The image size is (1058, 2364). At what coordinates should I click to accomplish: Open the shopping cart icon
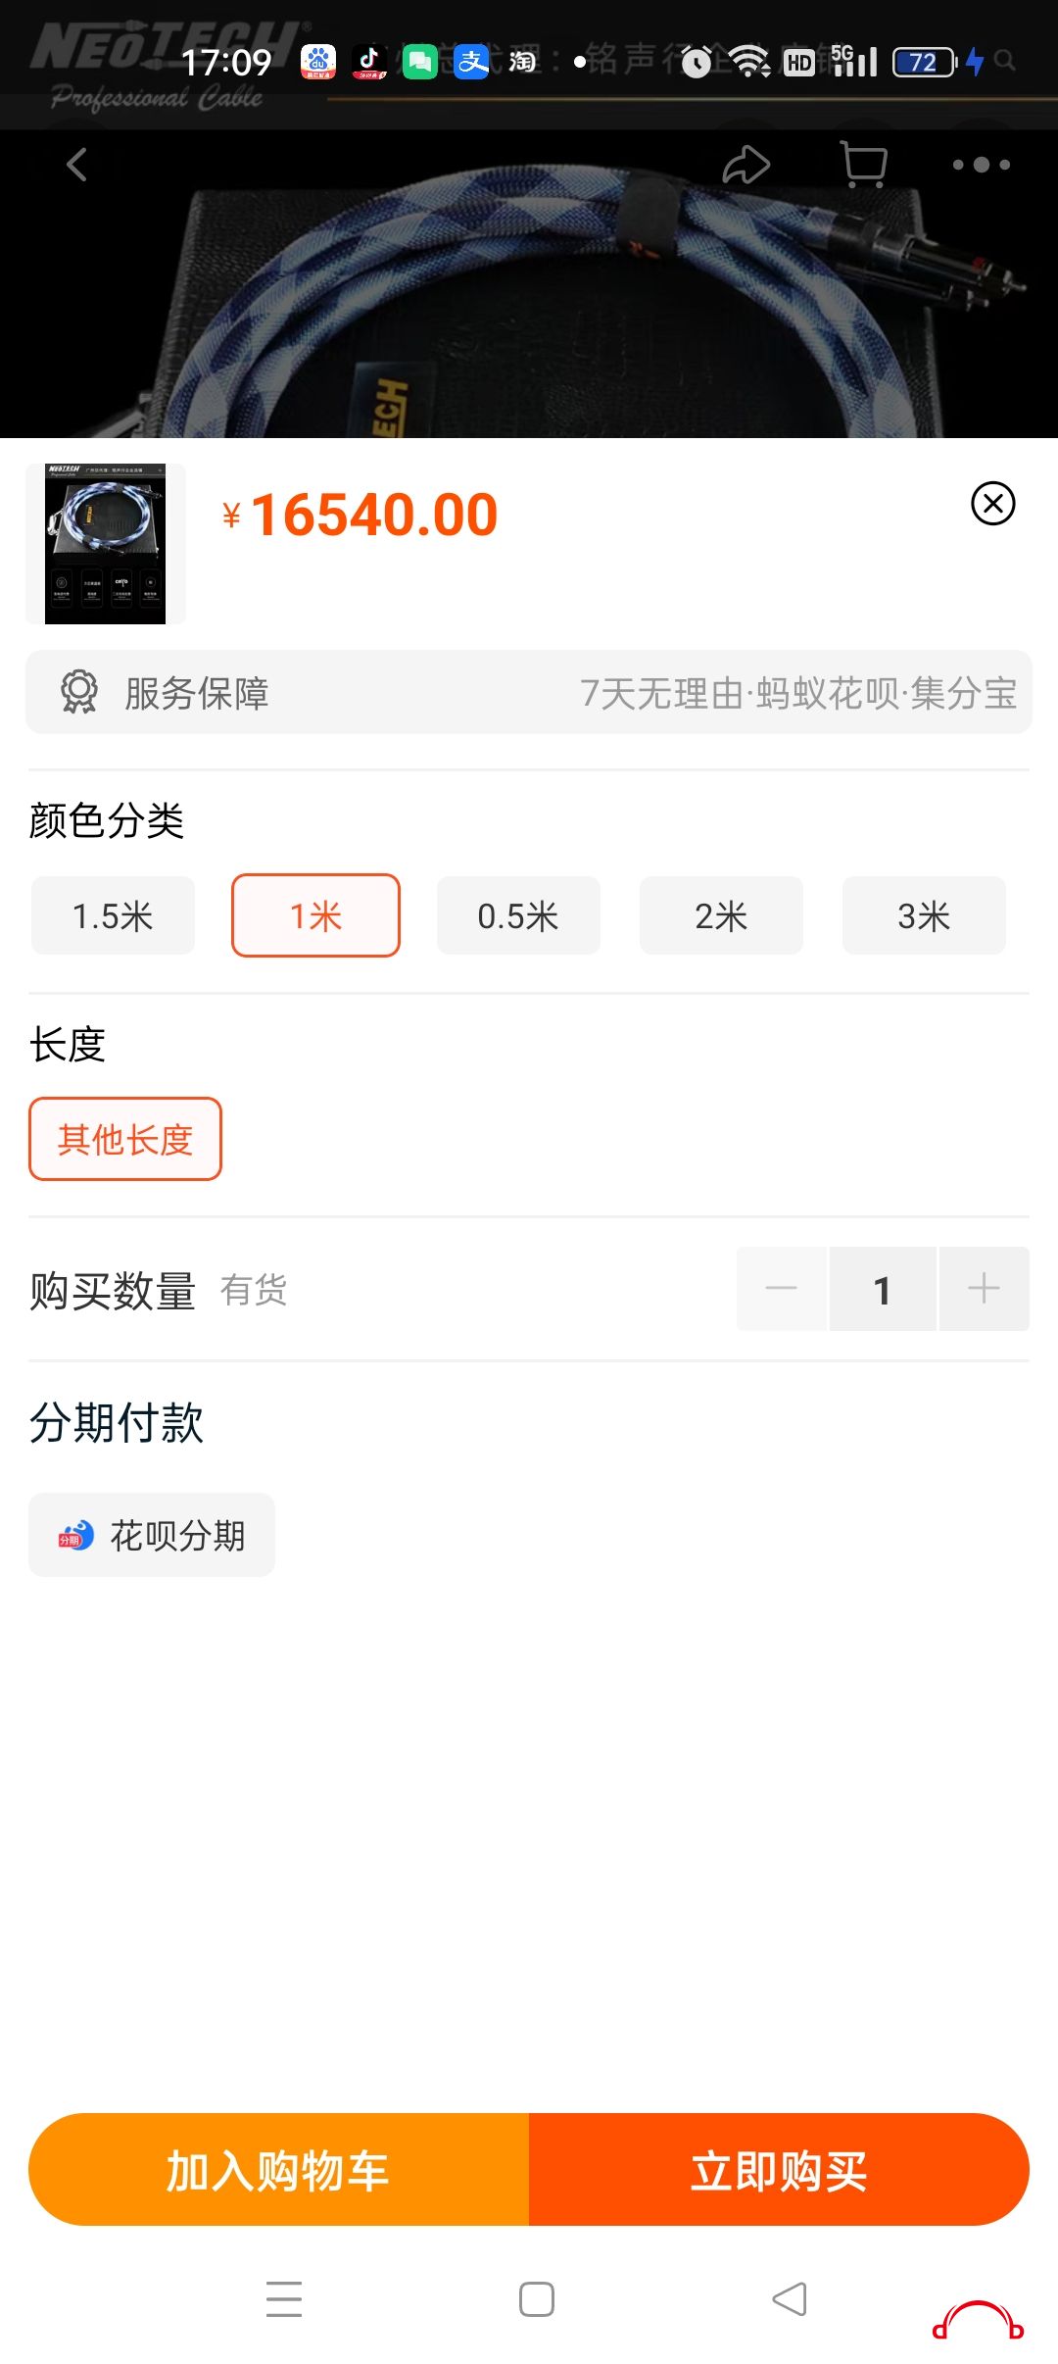(864, 165)
